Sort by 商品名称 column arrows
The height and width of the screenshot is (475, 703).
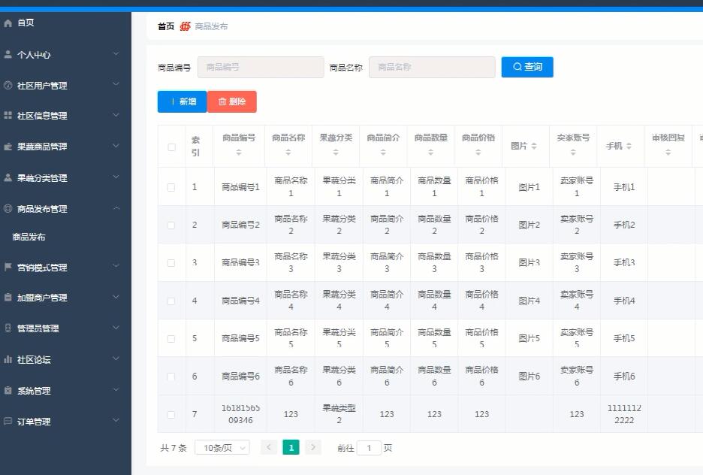(288, 153)
